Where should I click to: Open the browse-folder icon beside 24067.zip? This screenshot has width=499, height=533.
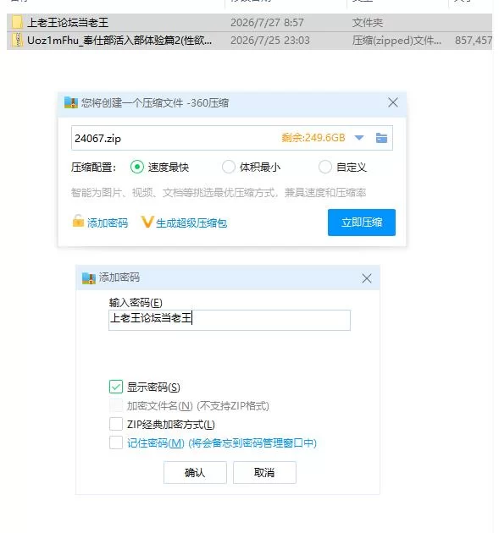coord(381,138)
